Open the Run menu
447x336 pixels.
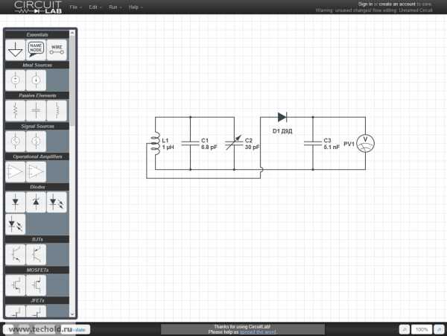point(115,7)
